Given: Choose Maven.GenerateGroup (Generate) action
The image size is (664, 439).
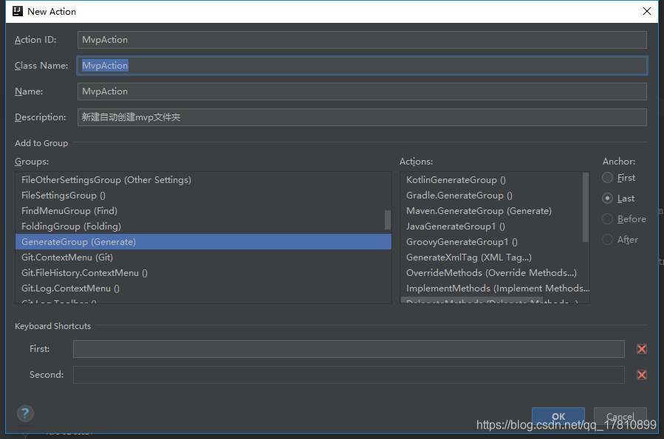Looking at the screenshot, I should pyautogui.click(x=491, y=210).
